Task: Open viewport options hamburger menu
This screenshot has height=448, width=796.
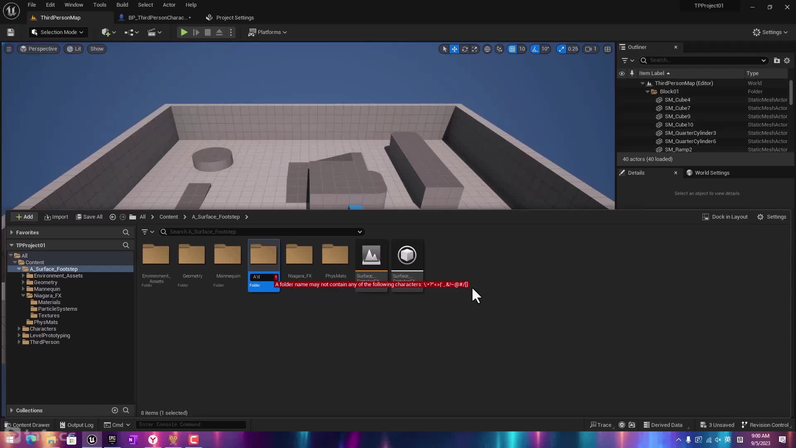Action: pyautogui.click(x=9, y=49)
